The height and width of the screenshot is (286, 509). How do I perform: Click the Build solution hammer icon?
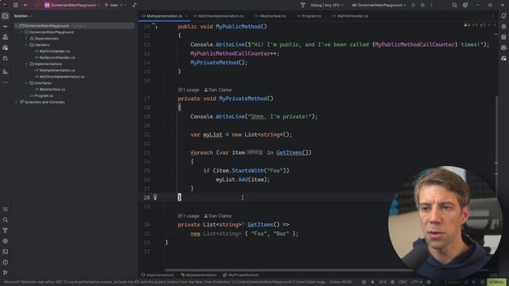coord(302,6)
